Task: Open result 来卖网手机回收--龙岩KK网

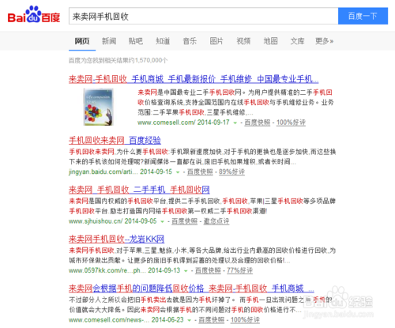Action: (116, 239)
